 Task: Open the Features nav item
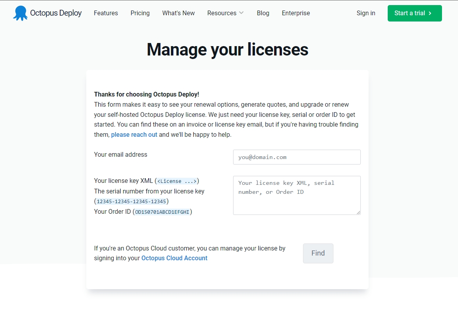pyautogui.click(x=106, y=13)
